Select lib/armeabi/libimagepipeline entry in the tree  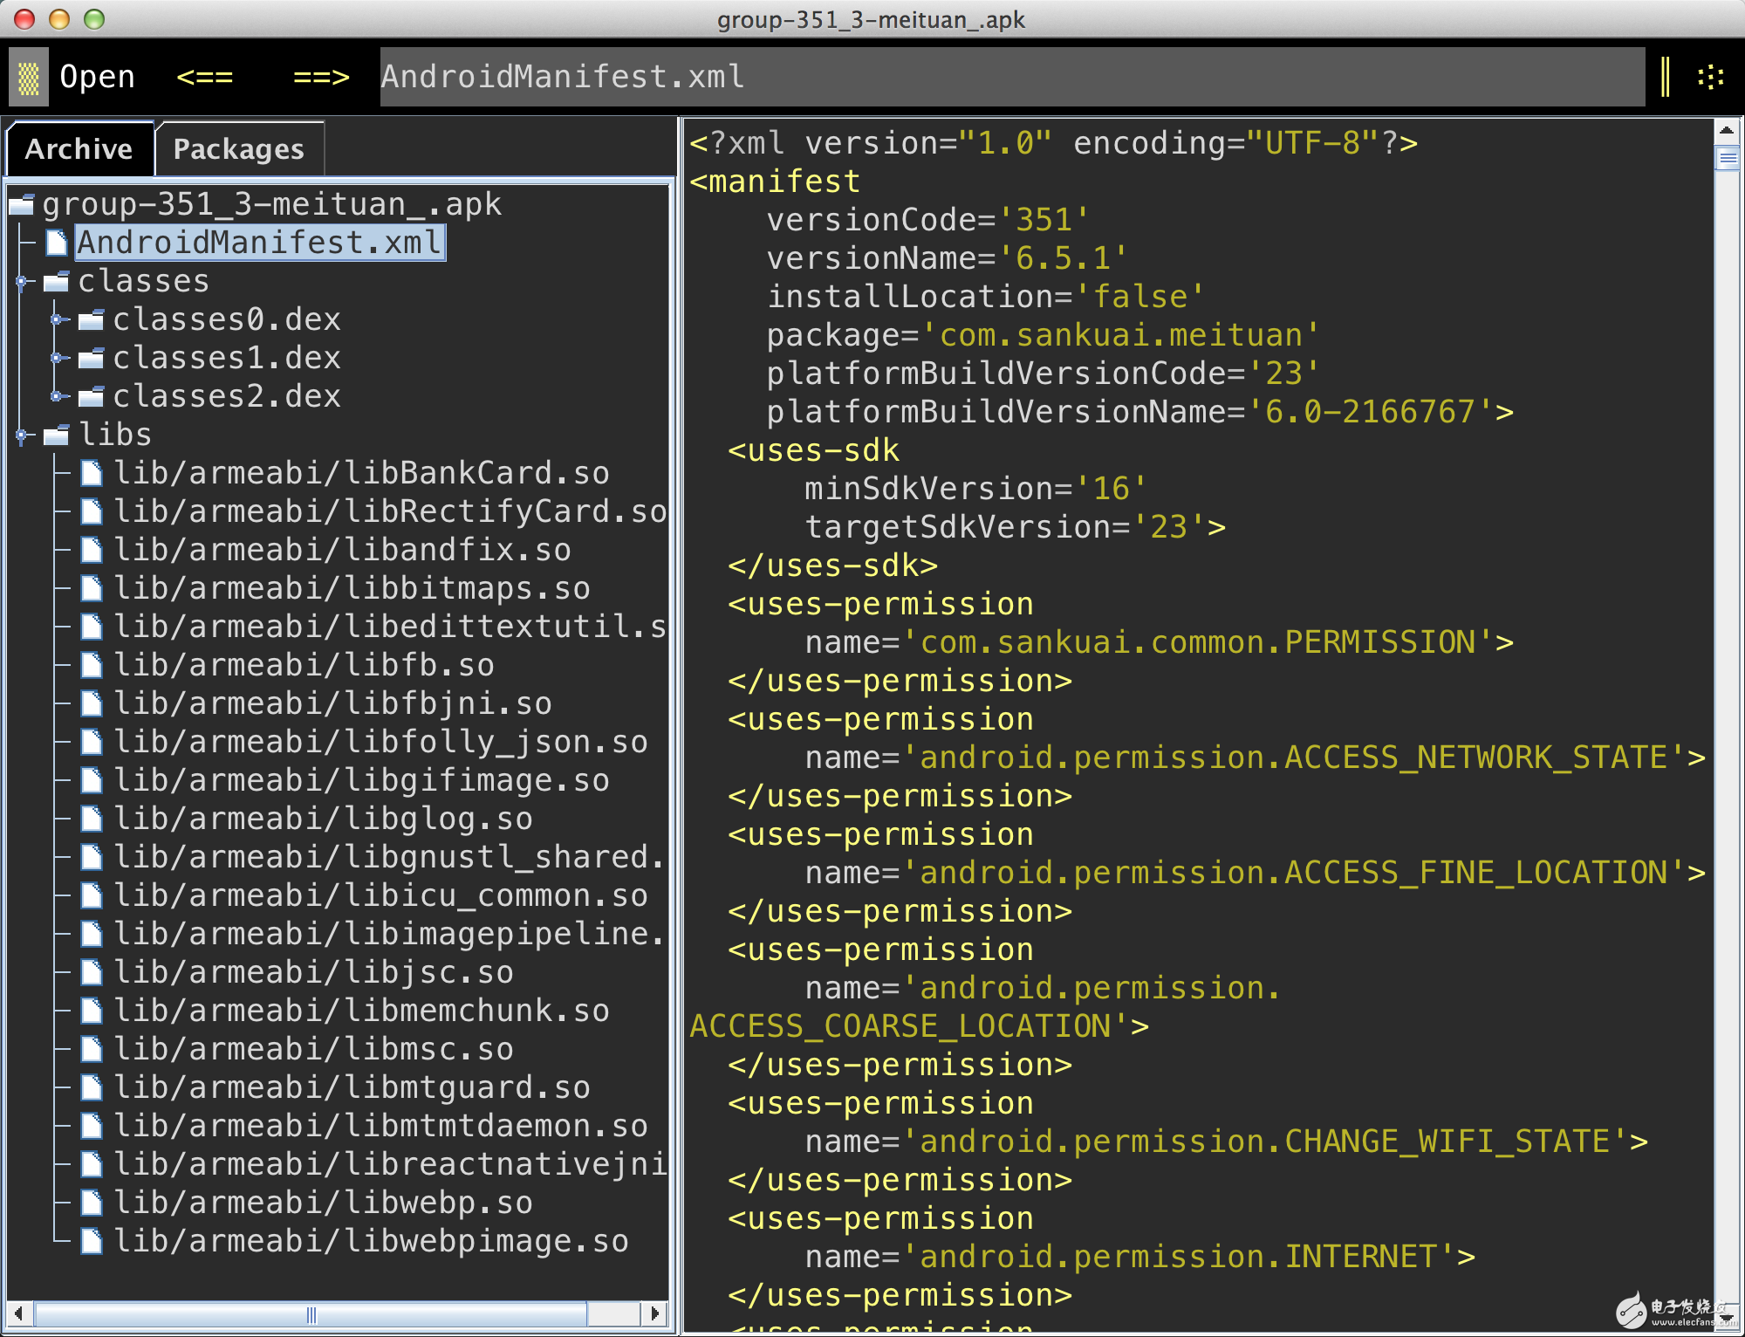(390, 934)
